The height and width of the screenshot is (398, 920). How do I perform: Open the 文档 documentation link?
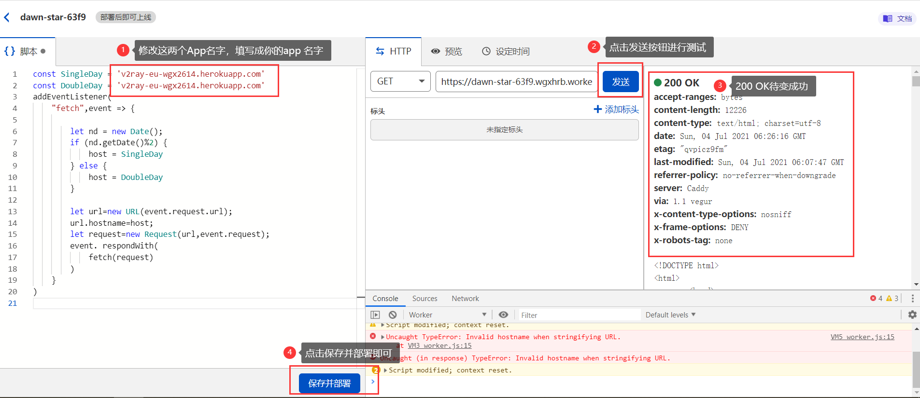pyautogui.click(x=897, y=18)
